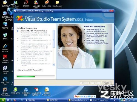The width and height of the screenshot is (137, 102).
Task: Select 'Microsoft Visual Studio 2008' component row
Action: [x=32, y=38]
